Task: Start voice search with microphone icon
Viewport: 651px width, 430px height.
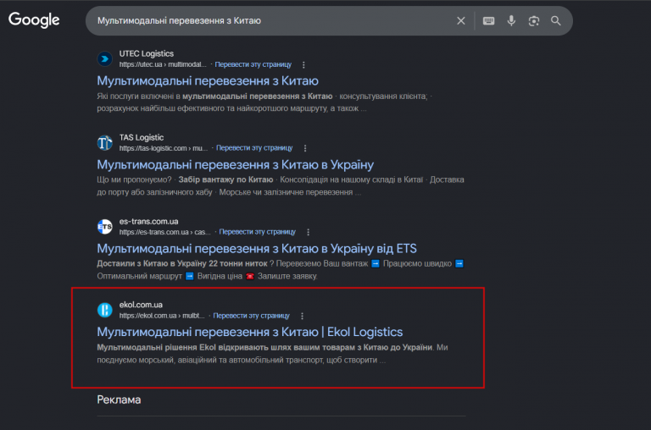Action: (x=511, y=20)
